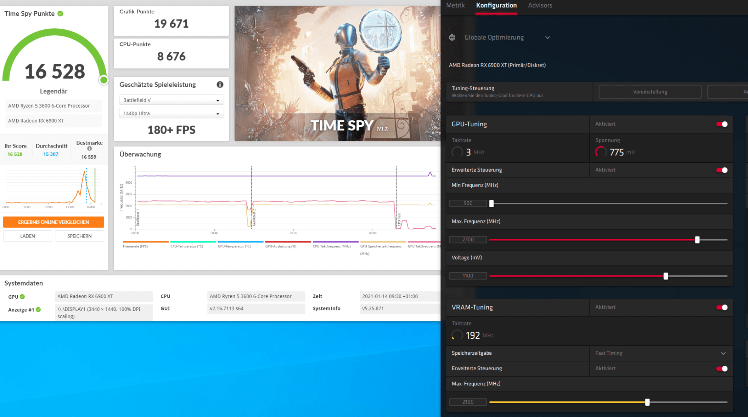Click the info icon beside Geschätzte Spieleleistung
This screenshot has height=417, width=748.
pyautogui.click(x=220, y=85)
